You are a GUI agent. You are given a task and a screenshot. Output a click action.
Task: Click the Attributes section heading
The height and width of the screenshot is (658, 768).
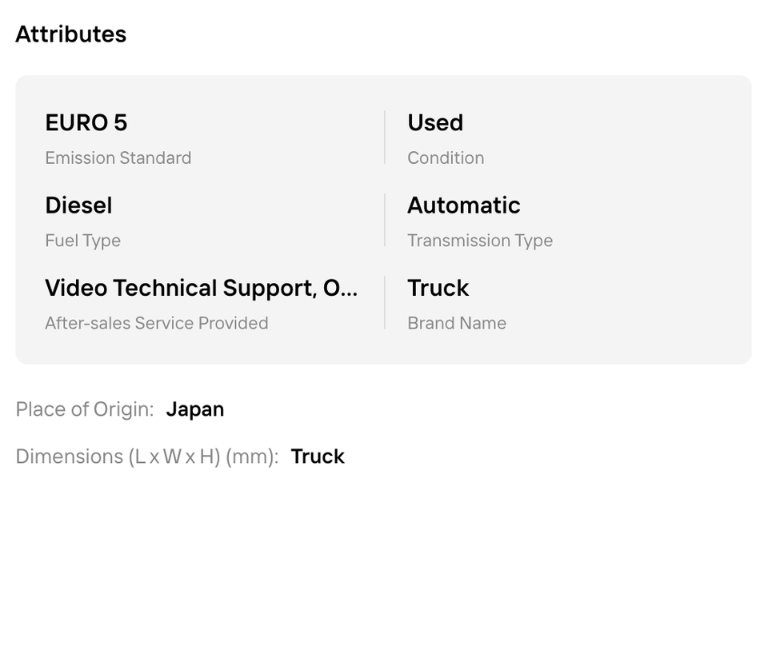pyautogui.click(x=70, y=34)
